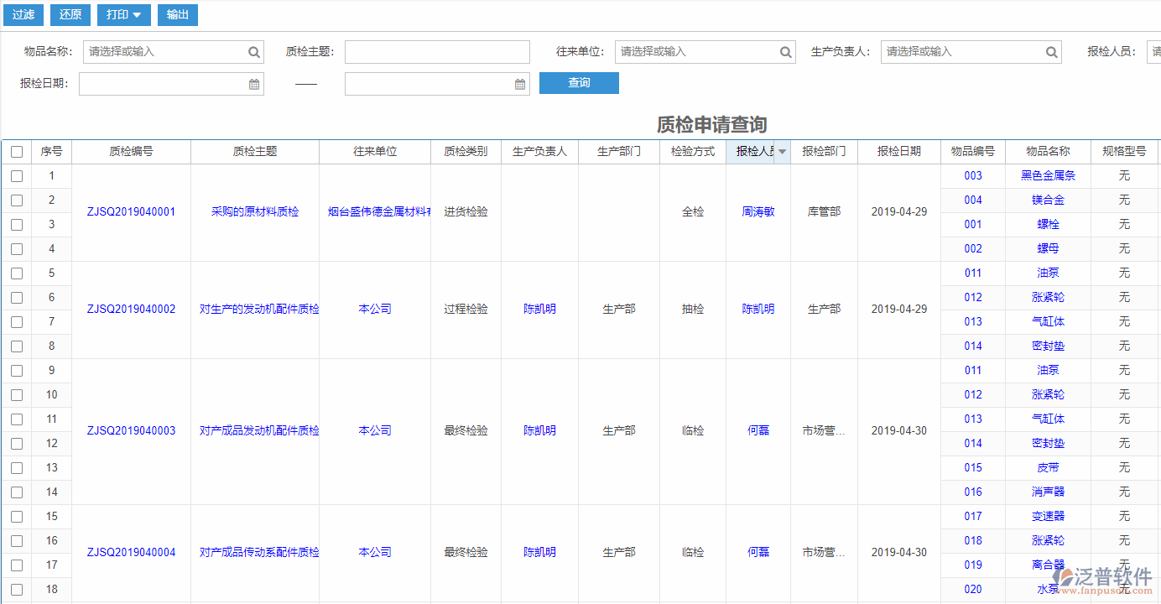Check the checkbox on row 10
The height and width of the screenshot is (604, 1161).
[16, 394]
